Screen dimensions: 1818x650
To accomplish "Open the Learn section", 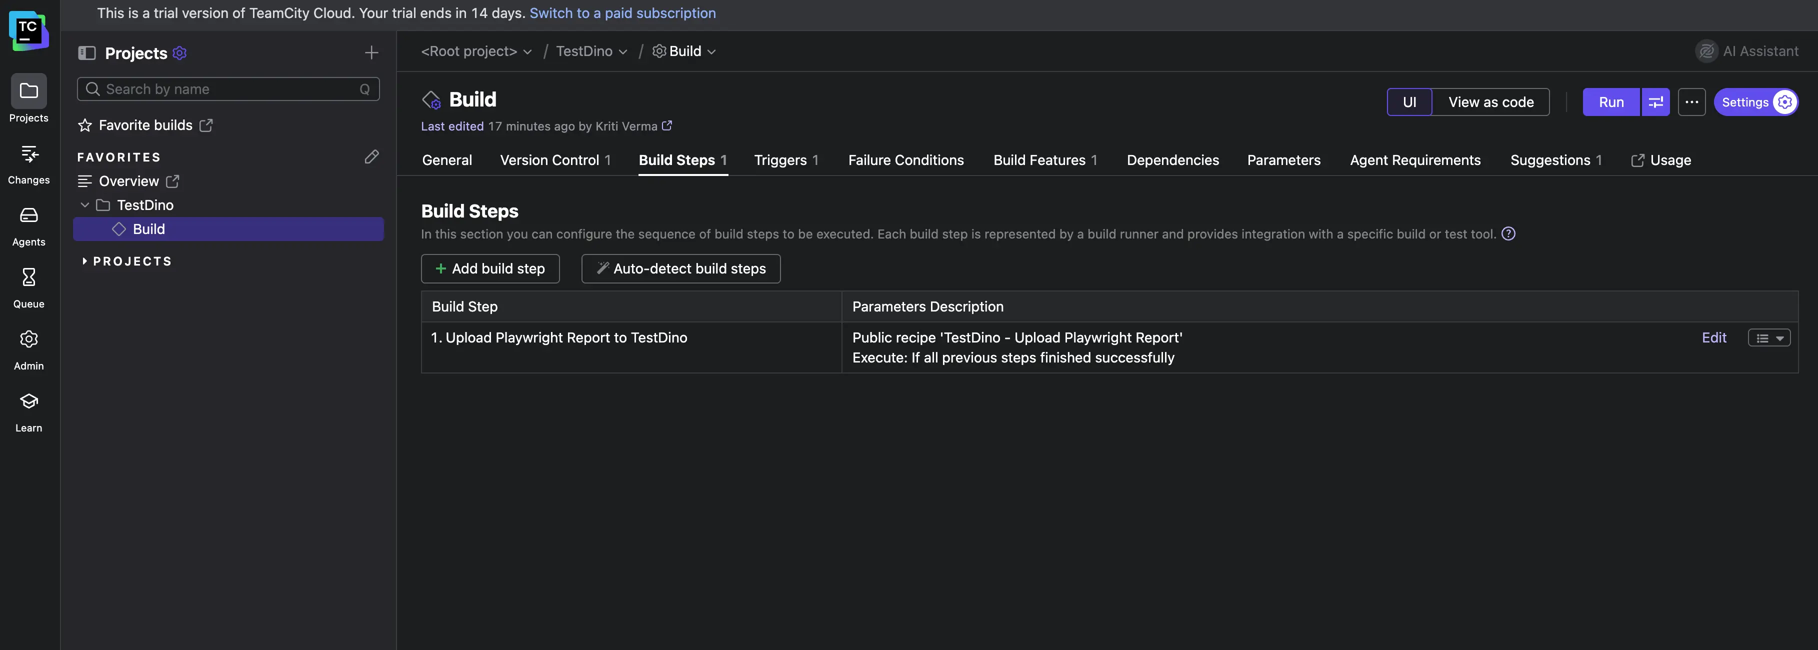I will click(28, 409).
